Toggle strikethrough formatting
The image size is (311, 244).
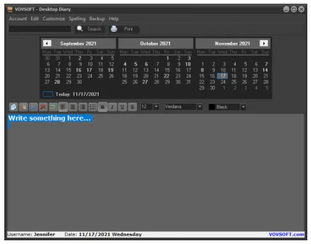(x=132, y=107)
